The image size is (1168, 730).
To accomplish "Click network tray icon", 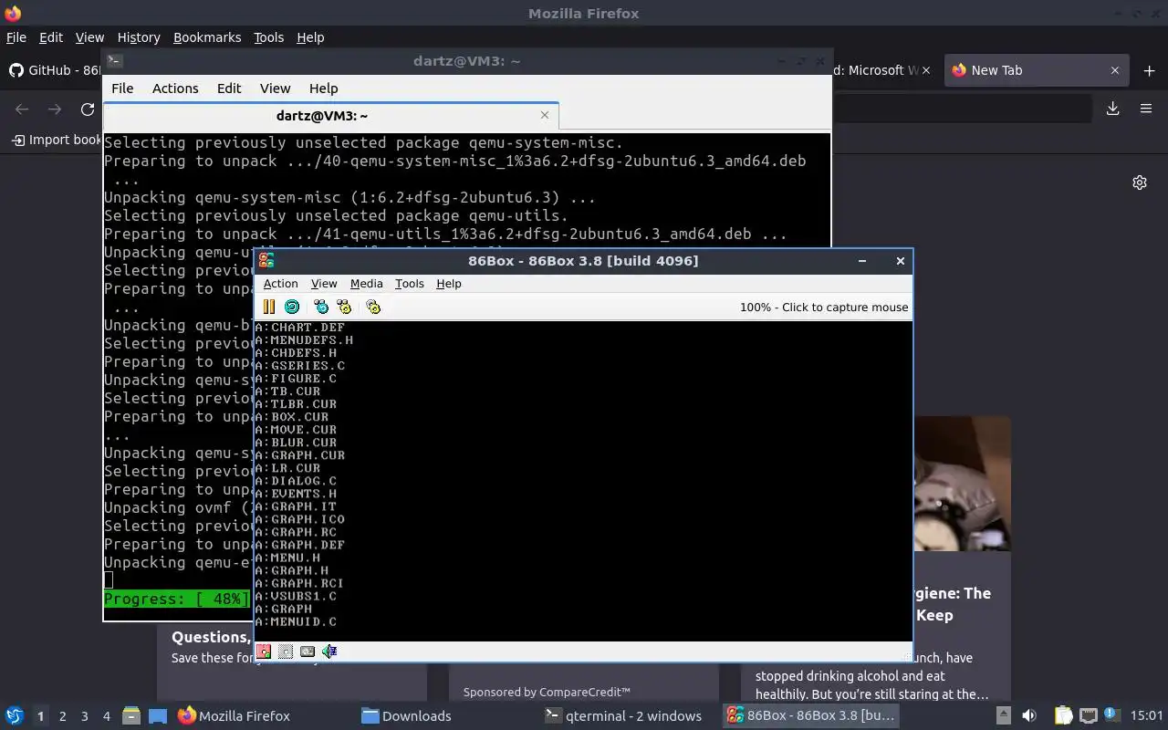I will pos(1088,715).
